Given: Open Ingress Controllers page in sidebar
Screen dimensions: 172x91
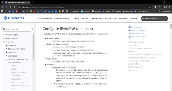Looking at the screenshot, I should click(x=18, y=72).
